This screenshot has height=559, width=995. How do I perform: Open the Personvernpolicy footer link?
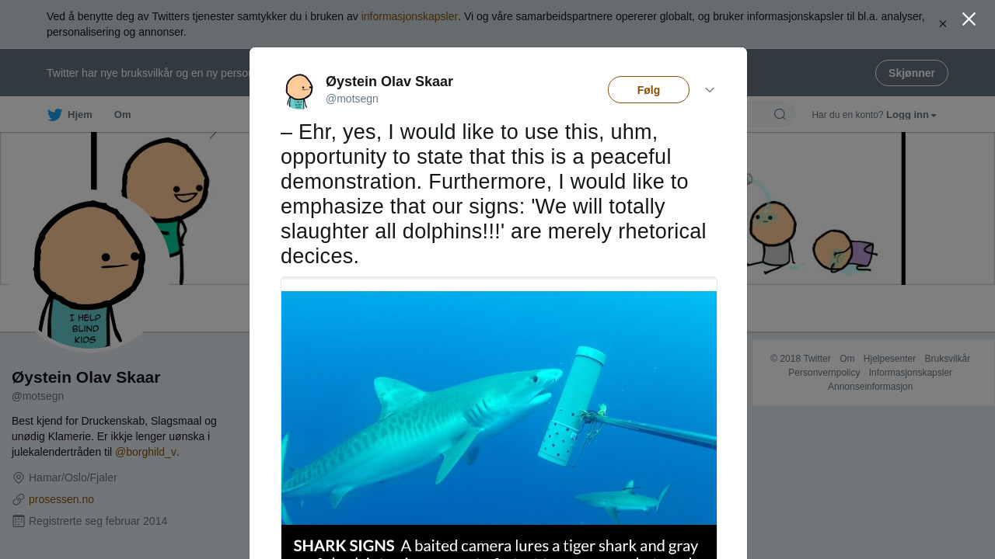pyautogui.click(x=824, y=373)
